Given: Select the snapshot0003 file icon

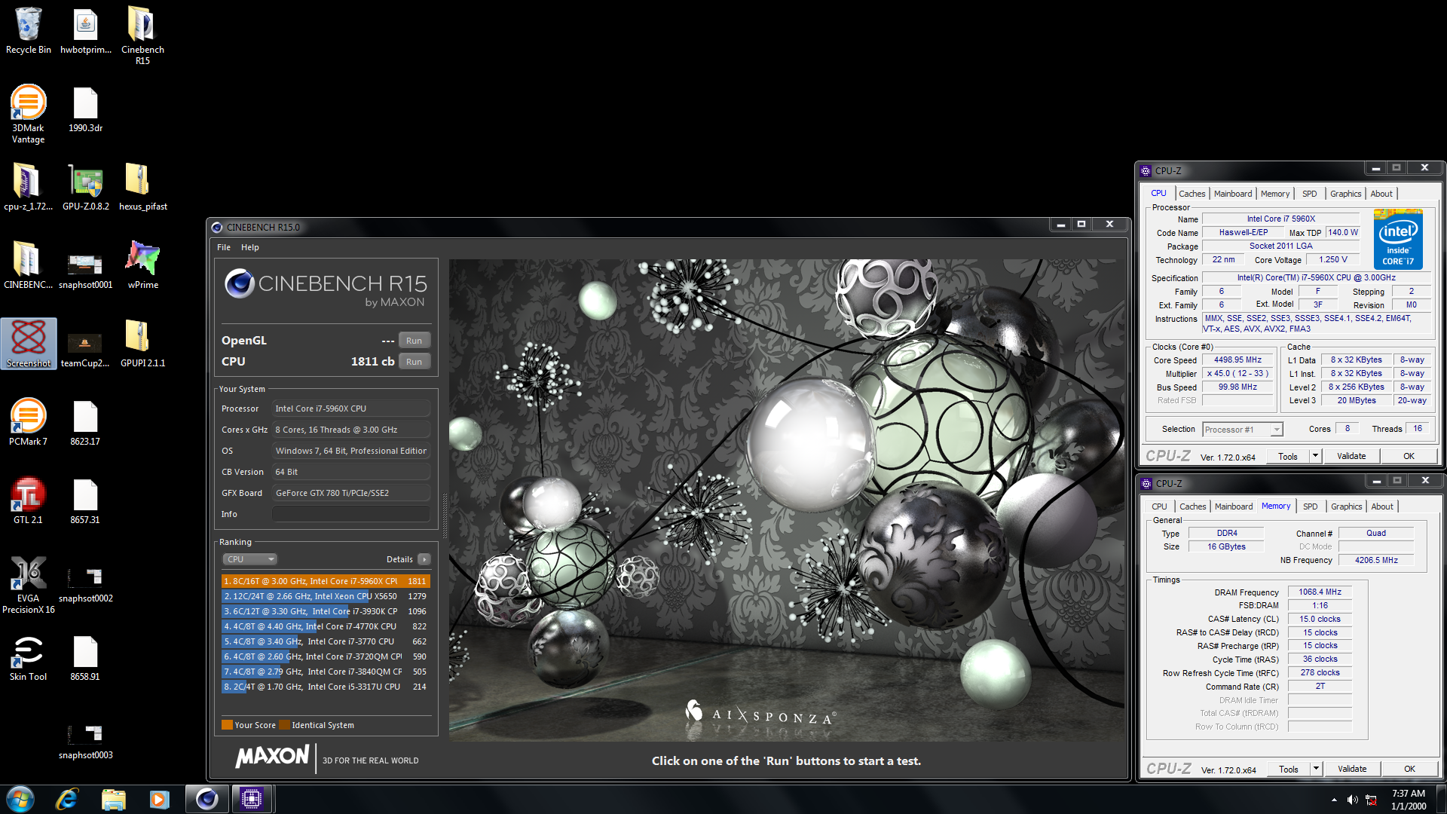Looking at the screenshot, I should coord(85,742).
